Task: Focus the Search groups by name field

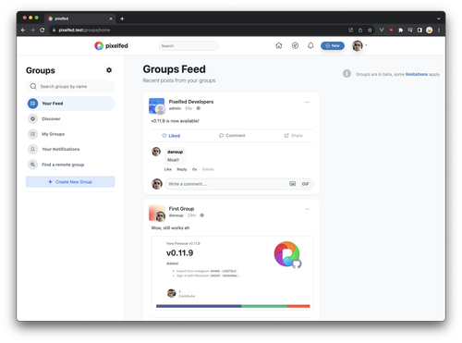Action: click(x=70, y=86)
